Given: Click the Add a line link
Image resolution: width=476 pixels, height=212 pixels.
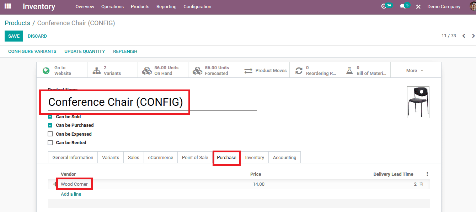Looking at the screenshot, I should pos(71,194).
